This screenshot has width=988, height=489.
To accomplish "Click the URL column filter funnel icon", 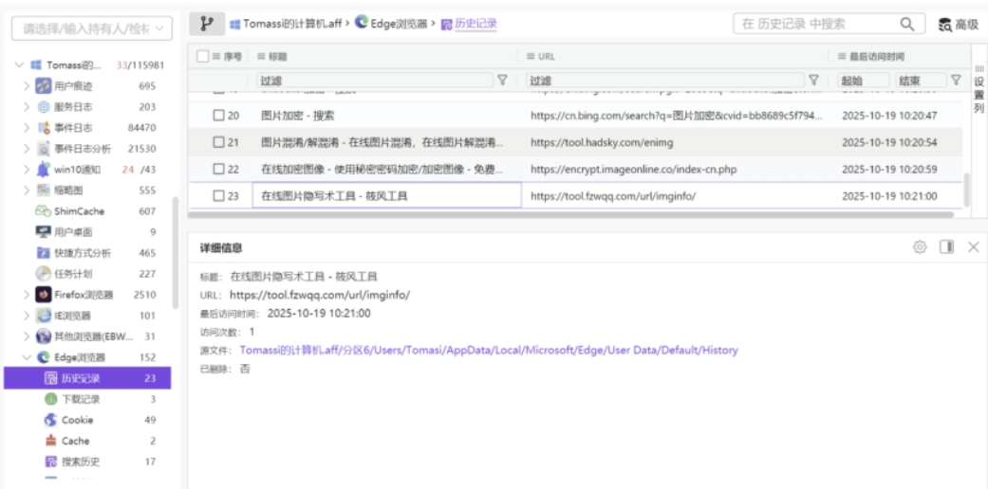I will 813,80.
